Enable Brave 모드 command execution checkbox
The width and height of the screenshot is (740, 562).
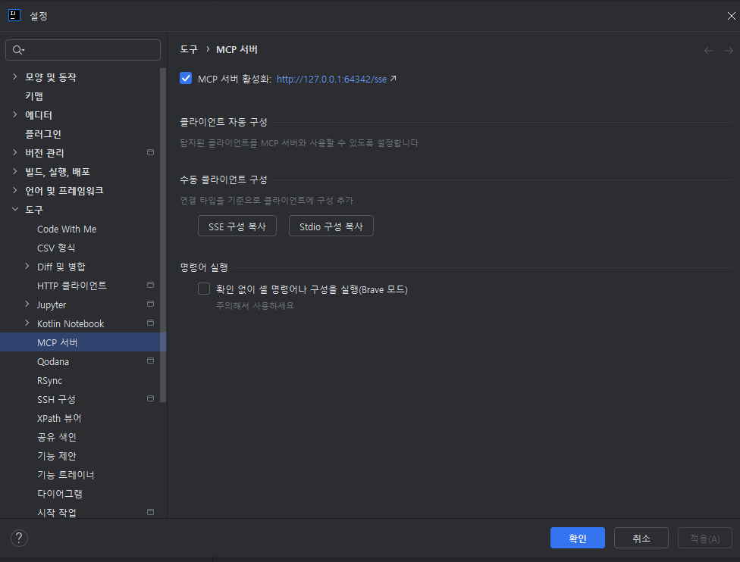204,289
